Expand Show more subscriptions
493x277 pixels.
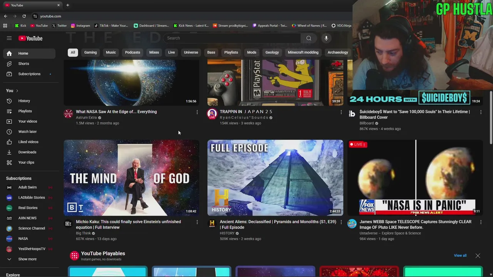point(30,259)
